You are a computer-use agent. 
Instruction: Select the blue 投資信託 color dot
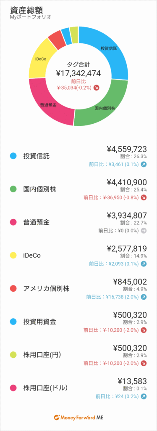pyautogui.click(x=13, y=156)
